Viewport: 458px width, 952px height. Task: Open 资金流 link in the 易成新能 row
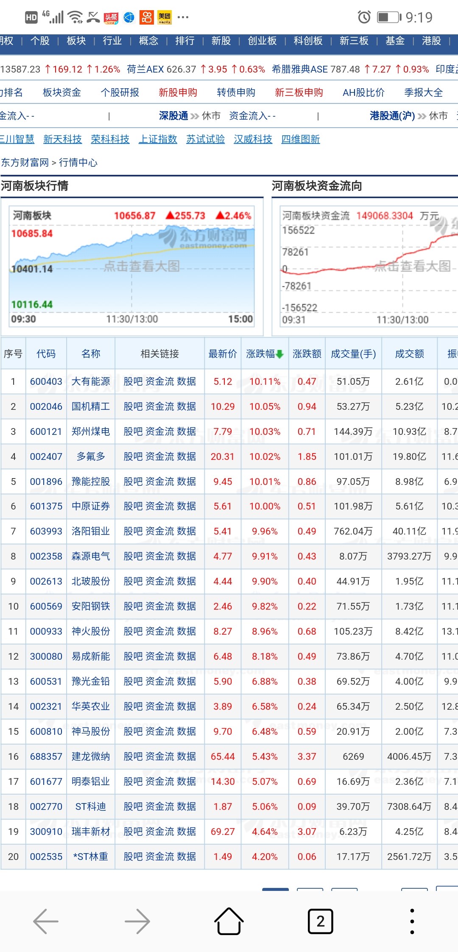[x=159, y=656]
